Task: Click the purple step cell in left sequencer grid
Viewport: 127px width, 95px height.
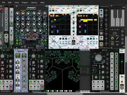Action: click(x=55, y=26)
